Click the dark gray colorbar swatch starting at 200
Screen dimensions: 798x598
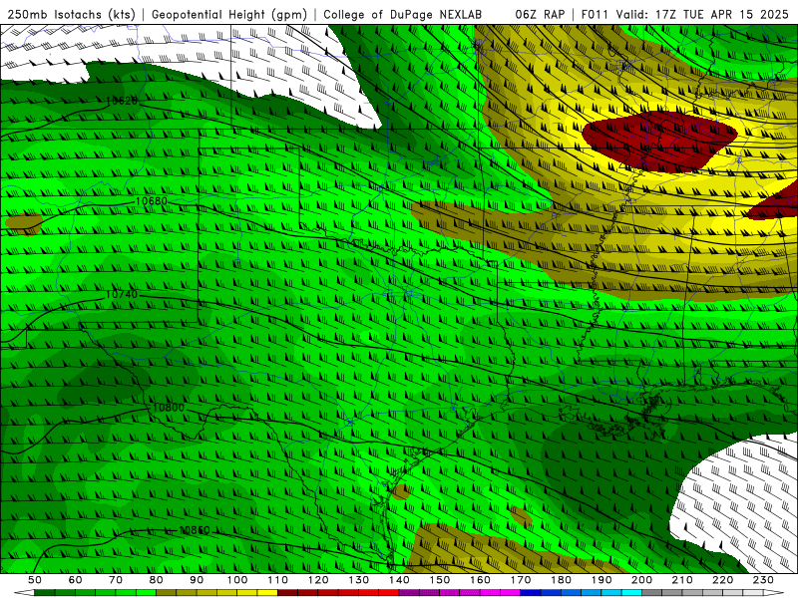point(651,593)
